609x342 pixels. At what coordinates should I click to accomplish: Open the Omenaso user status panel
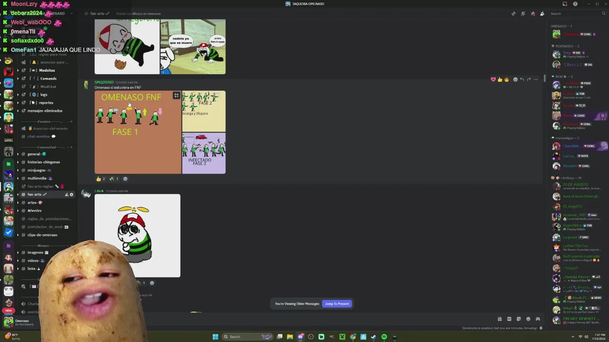pyautogui.click(x=21, y=322)
